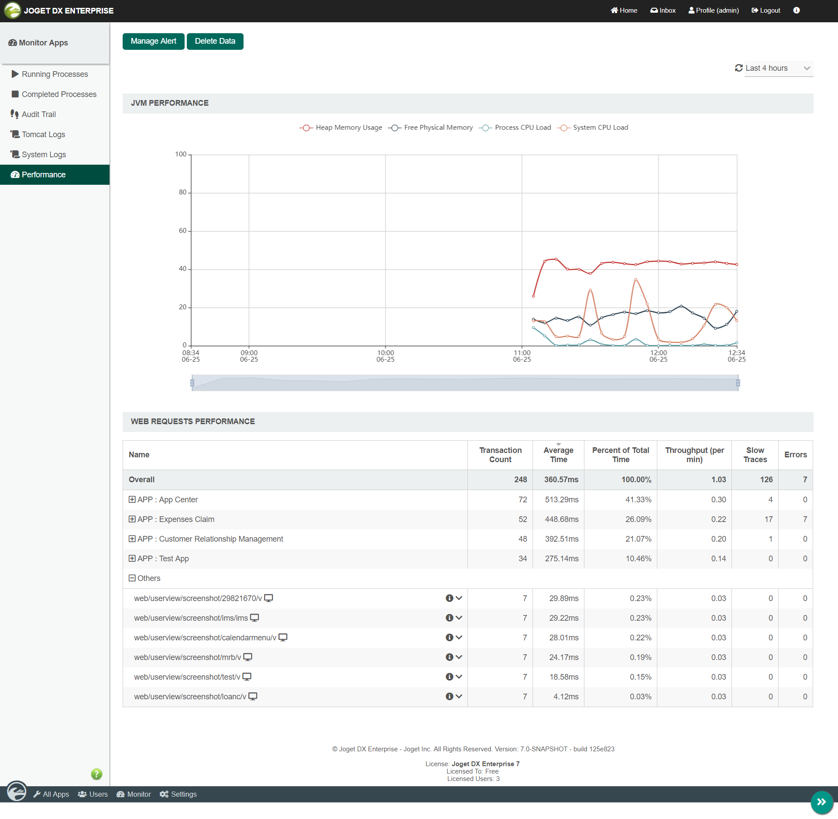Click the info icon for screenshot/ims/ims row
This screenshot has width=838, height=819.
pos(449,618)
